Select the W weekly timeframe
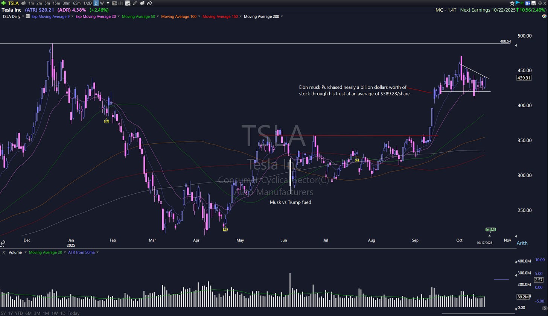This screenshot has width=548, height=316. pos(102,3)
